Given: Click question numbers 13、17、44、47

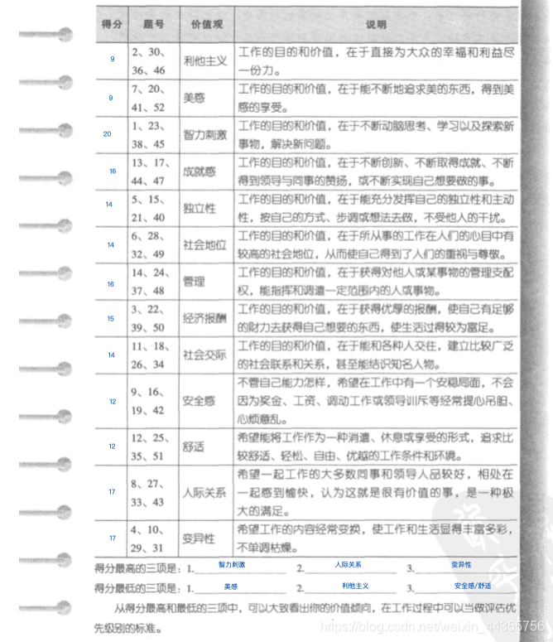Looking at the screenshot, I should (x=151, y=171).
